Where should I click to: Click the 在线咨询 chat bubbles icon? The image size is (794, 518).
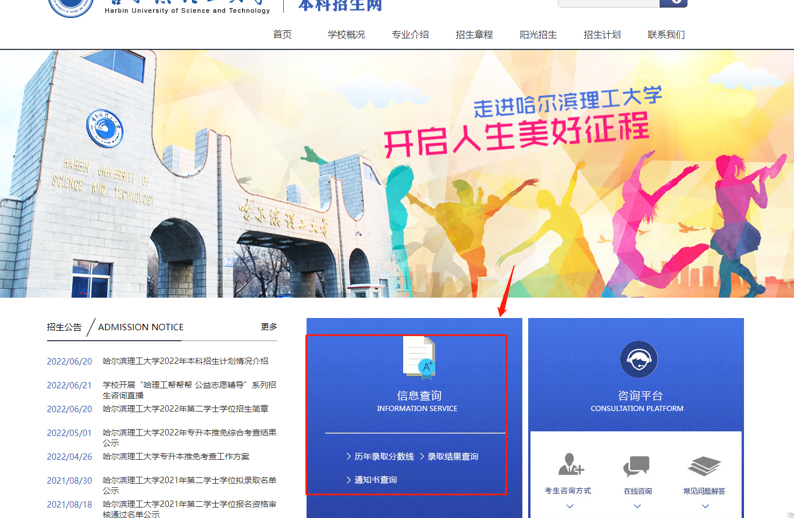tap(636, 466)
